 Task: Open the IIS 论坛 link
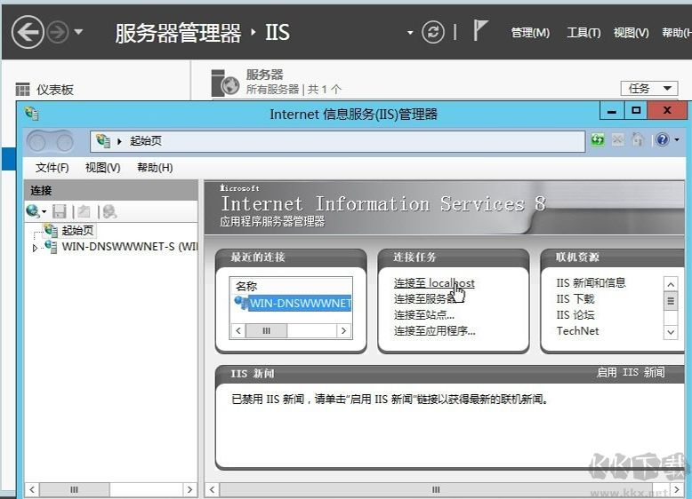[x=575, y=315]
